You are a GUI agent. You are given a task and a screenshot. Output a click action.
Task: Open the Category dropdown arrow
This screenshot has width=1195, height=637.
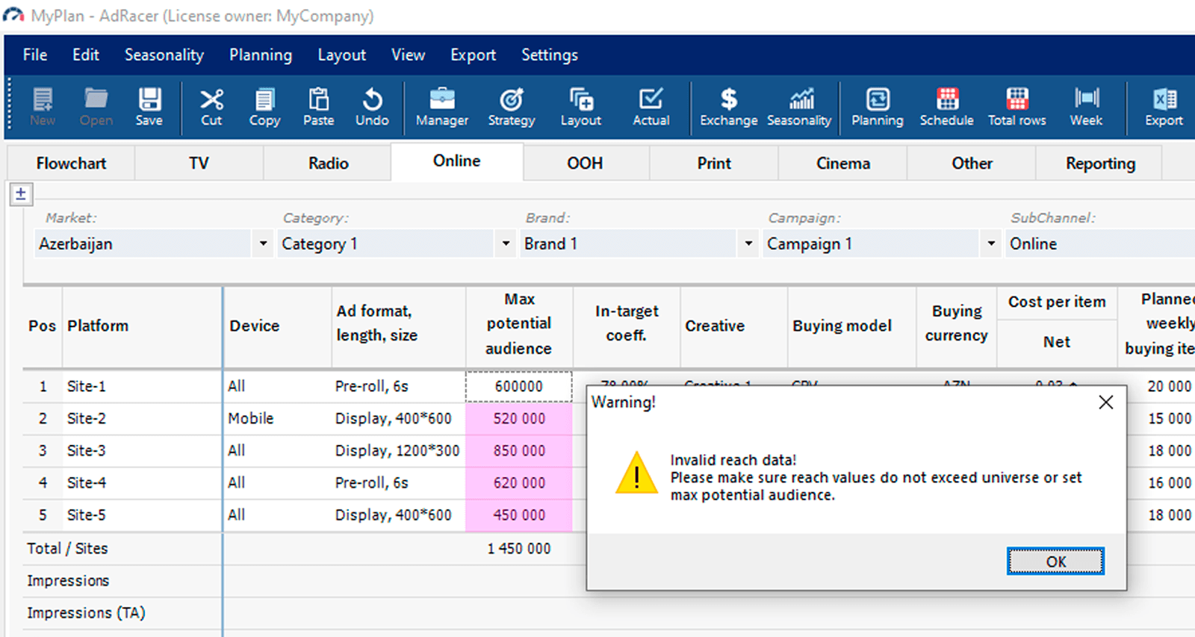pos(506,243)
